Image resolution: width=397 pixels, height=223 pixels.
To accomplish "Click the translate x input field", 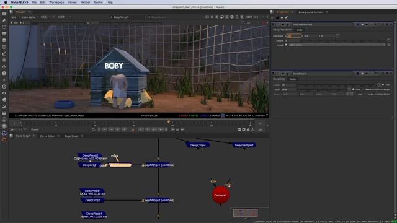I will (293, 36).
